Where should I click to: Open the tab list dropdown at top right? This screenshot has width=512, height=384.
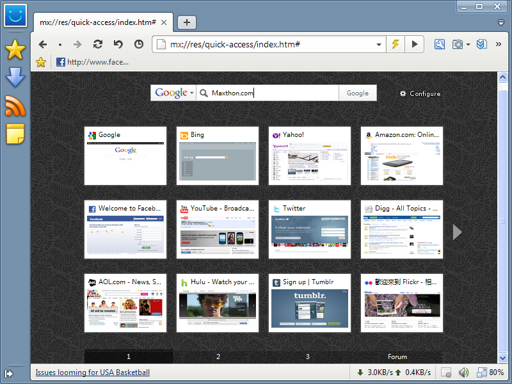click(x=501, y=22)
